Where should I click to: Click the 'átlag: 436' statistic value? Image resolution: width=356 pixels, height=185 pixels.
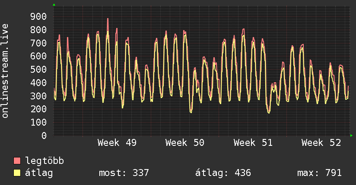tap(223, 173)
